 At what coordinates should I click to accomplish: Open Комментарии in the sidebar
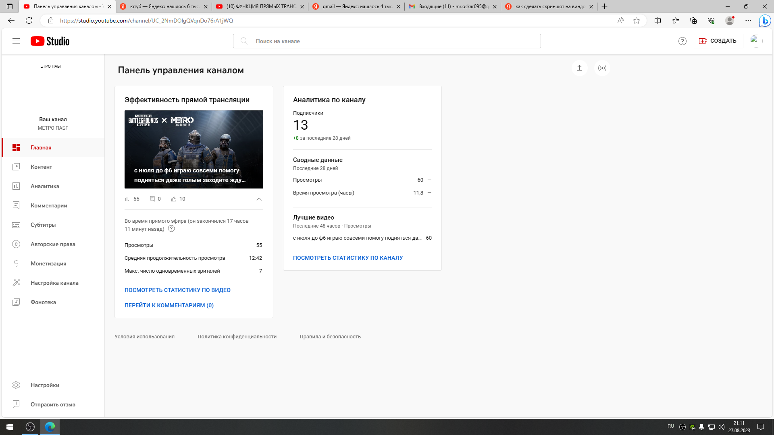[53, 205]
